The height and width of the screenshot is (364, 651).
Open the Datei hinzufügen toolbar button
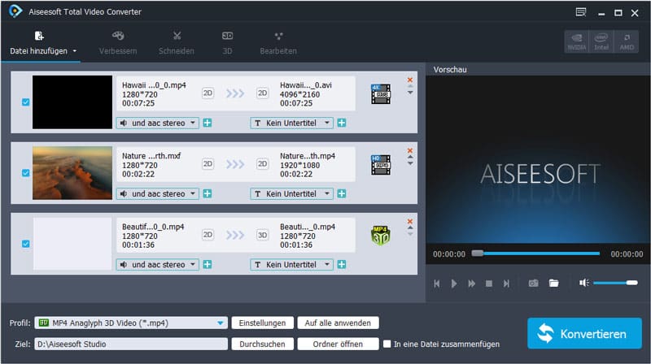click(x=38, y=43)
